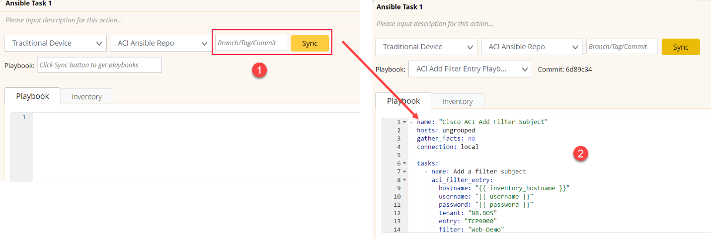Select the Playbook tab above the YAML code

[403, 101]
